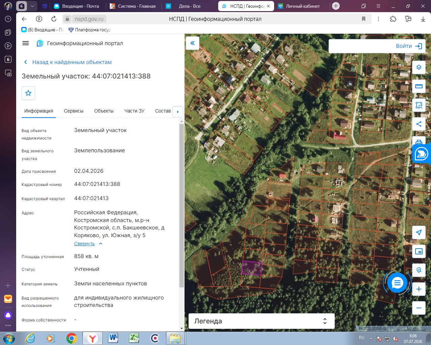Click the info panel vertical scrollbar
The image size is (431, 345).
[181, 206]
